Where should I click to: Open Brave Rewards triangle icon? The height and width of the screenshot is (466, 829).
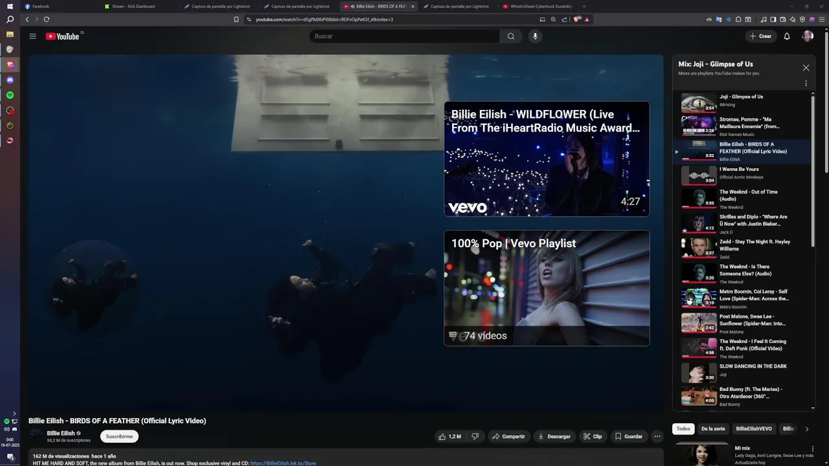tap(587, 19)
